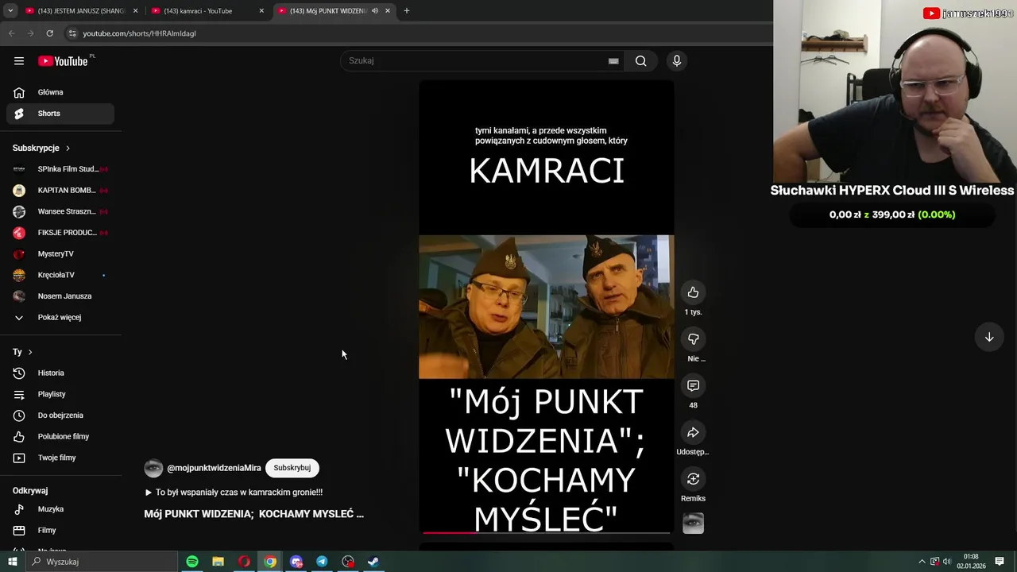Open MysteryTV subscription

60,253
